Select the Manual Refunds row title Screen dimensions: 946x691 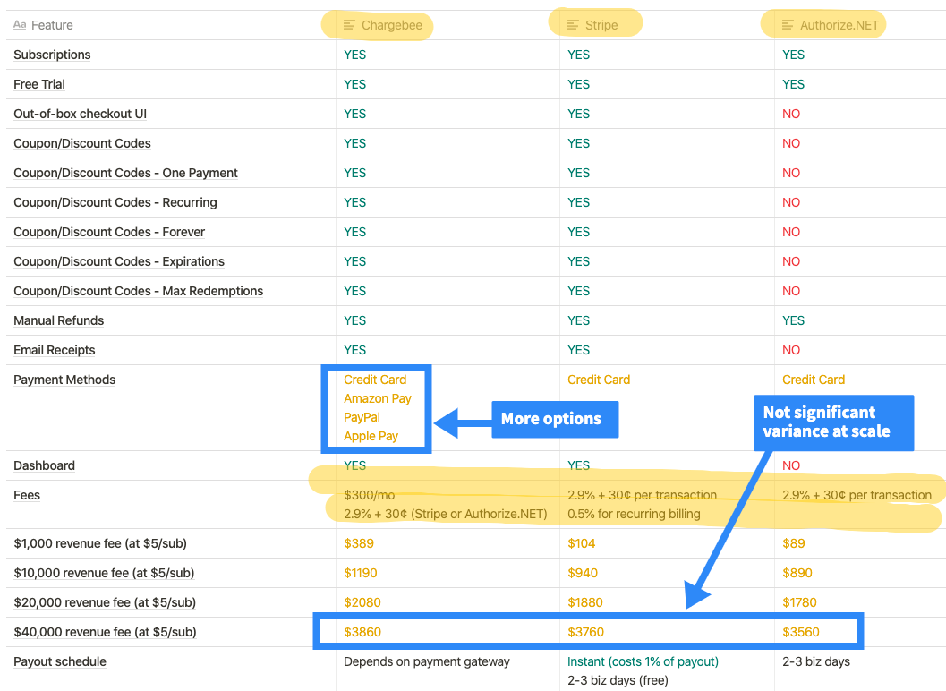tap(58, 321)
